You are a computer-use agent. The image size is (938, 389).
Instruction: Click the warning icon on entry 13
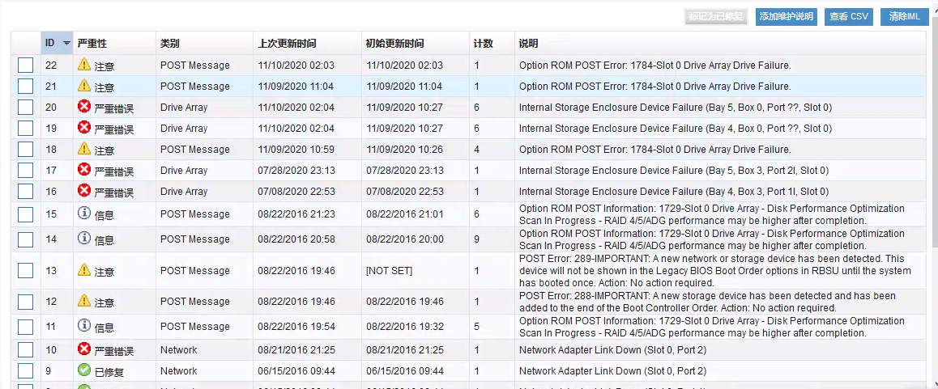[x=84, y=270]
